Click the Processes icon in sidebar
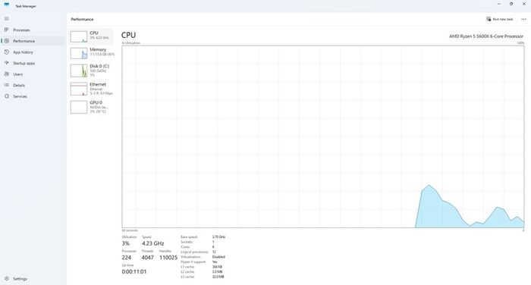Screen dimensions: 531x285 pyautogui.click(x=6, y=30)
